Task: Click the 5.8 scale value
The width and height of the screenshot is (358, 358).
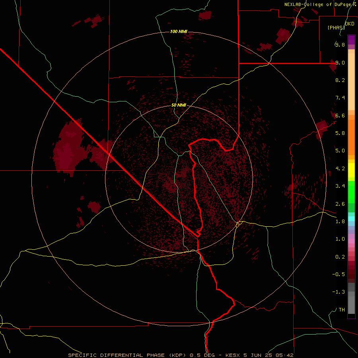Action: tap(340, 133)
